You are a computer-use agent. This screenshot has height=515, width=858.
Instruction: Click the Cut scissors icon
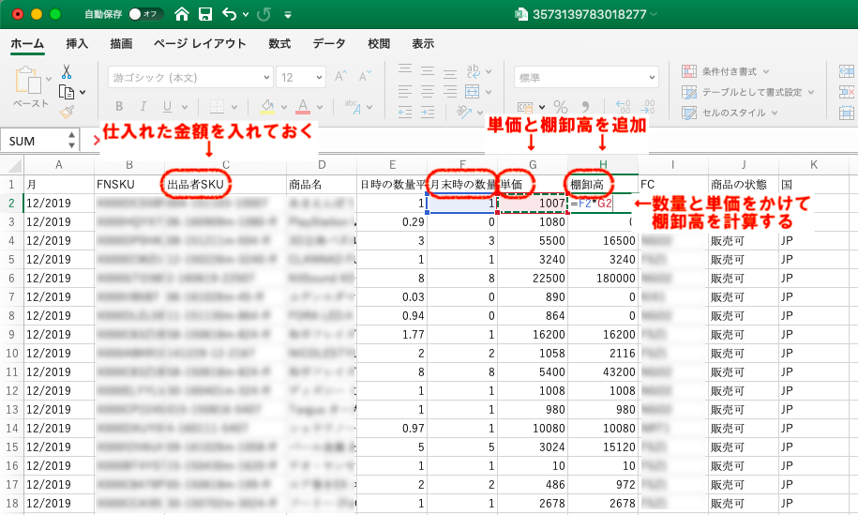coord(67,72)
